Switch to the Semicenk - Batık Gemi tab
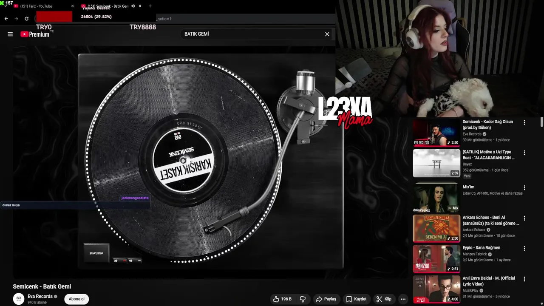 coord(108,6)
